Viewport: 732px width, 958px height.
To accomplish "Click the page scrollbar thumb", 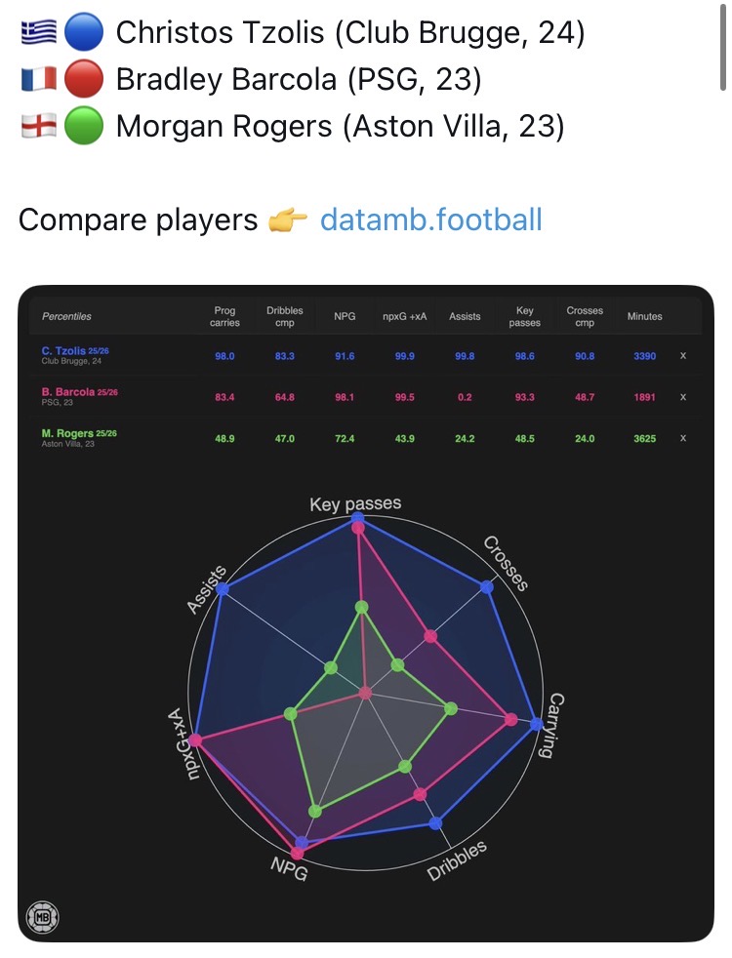I will click(723, 48).
